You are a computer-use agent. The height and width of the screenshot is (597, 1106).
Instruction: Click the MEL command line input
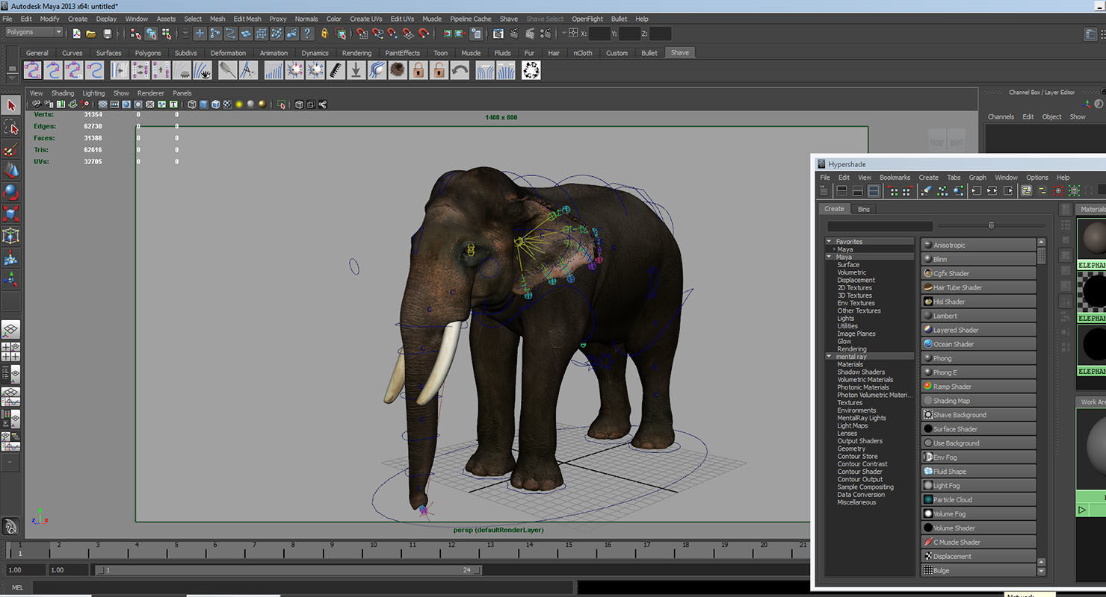point(303,587)
